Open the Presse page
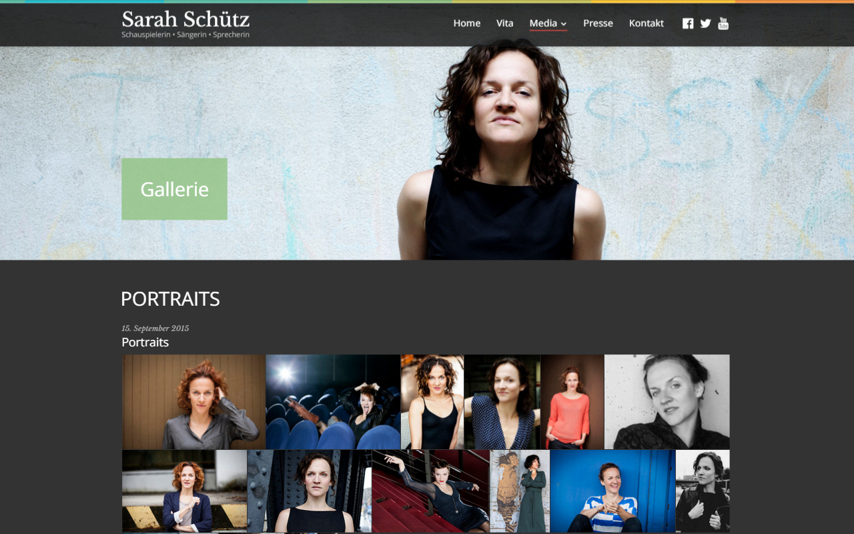 598,23
